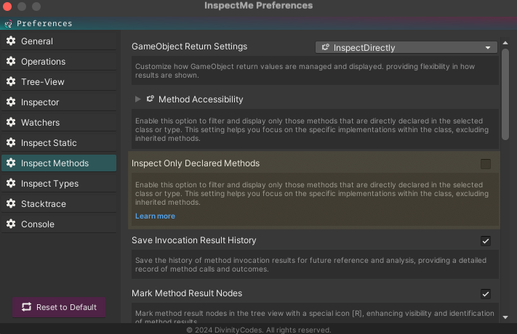The width and height of the screenshot is (517, 334).
Task: Click the gear icon beside Console
Action: tap(11, 224)
